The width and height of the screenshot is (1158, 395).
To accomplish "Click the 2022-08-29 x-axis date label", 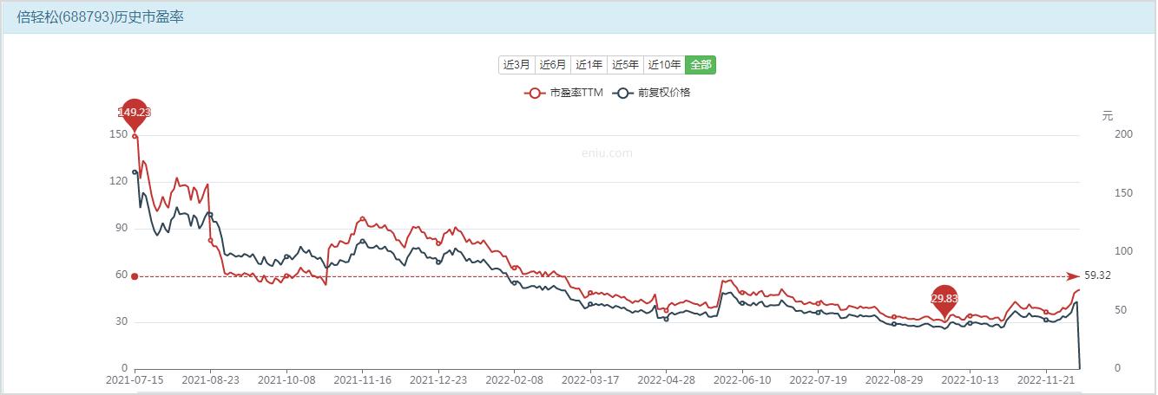I will (x=894, y=379).
